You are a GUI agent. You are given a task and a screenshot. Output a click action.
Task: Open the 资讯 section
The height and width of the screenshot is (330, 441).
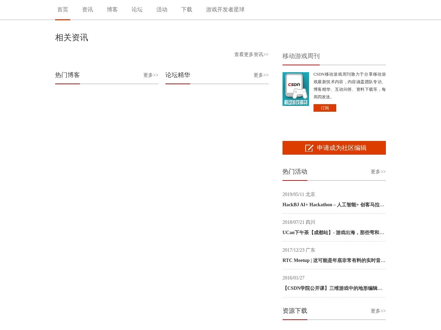coord(87,9)
